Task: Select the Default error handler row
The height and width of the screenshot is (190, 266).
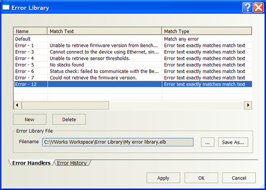Action: point(133,39)
